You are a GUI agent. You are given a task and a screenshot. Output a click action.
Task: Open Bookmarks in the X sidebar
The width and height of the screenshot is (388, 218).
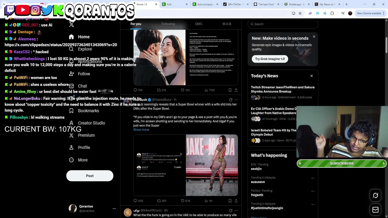click(x=84, y=111)
